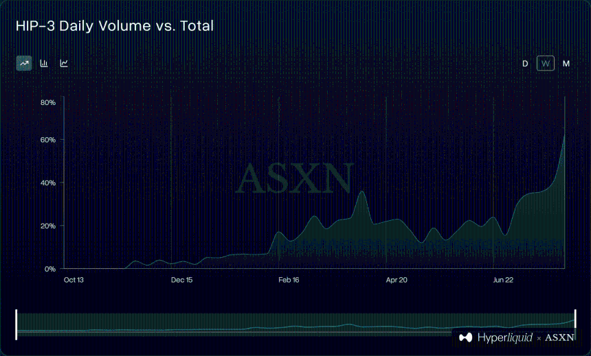Grab the right range slider handle
591x356 pixels.
pyautogui.click(x=575, y=324)
